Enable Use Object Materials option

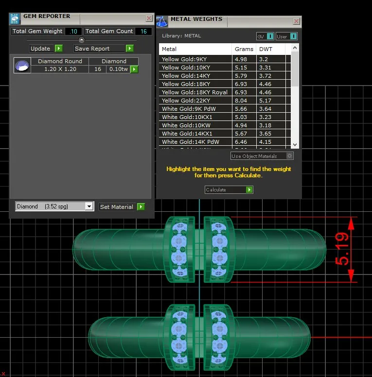(290, 156)
